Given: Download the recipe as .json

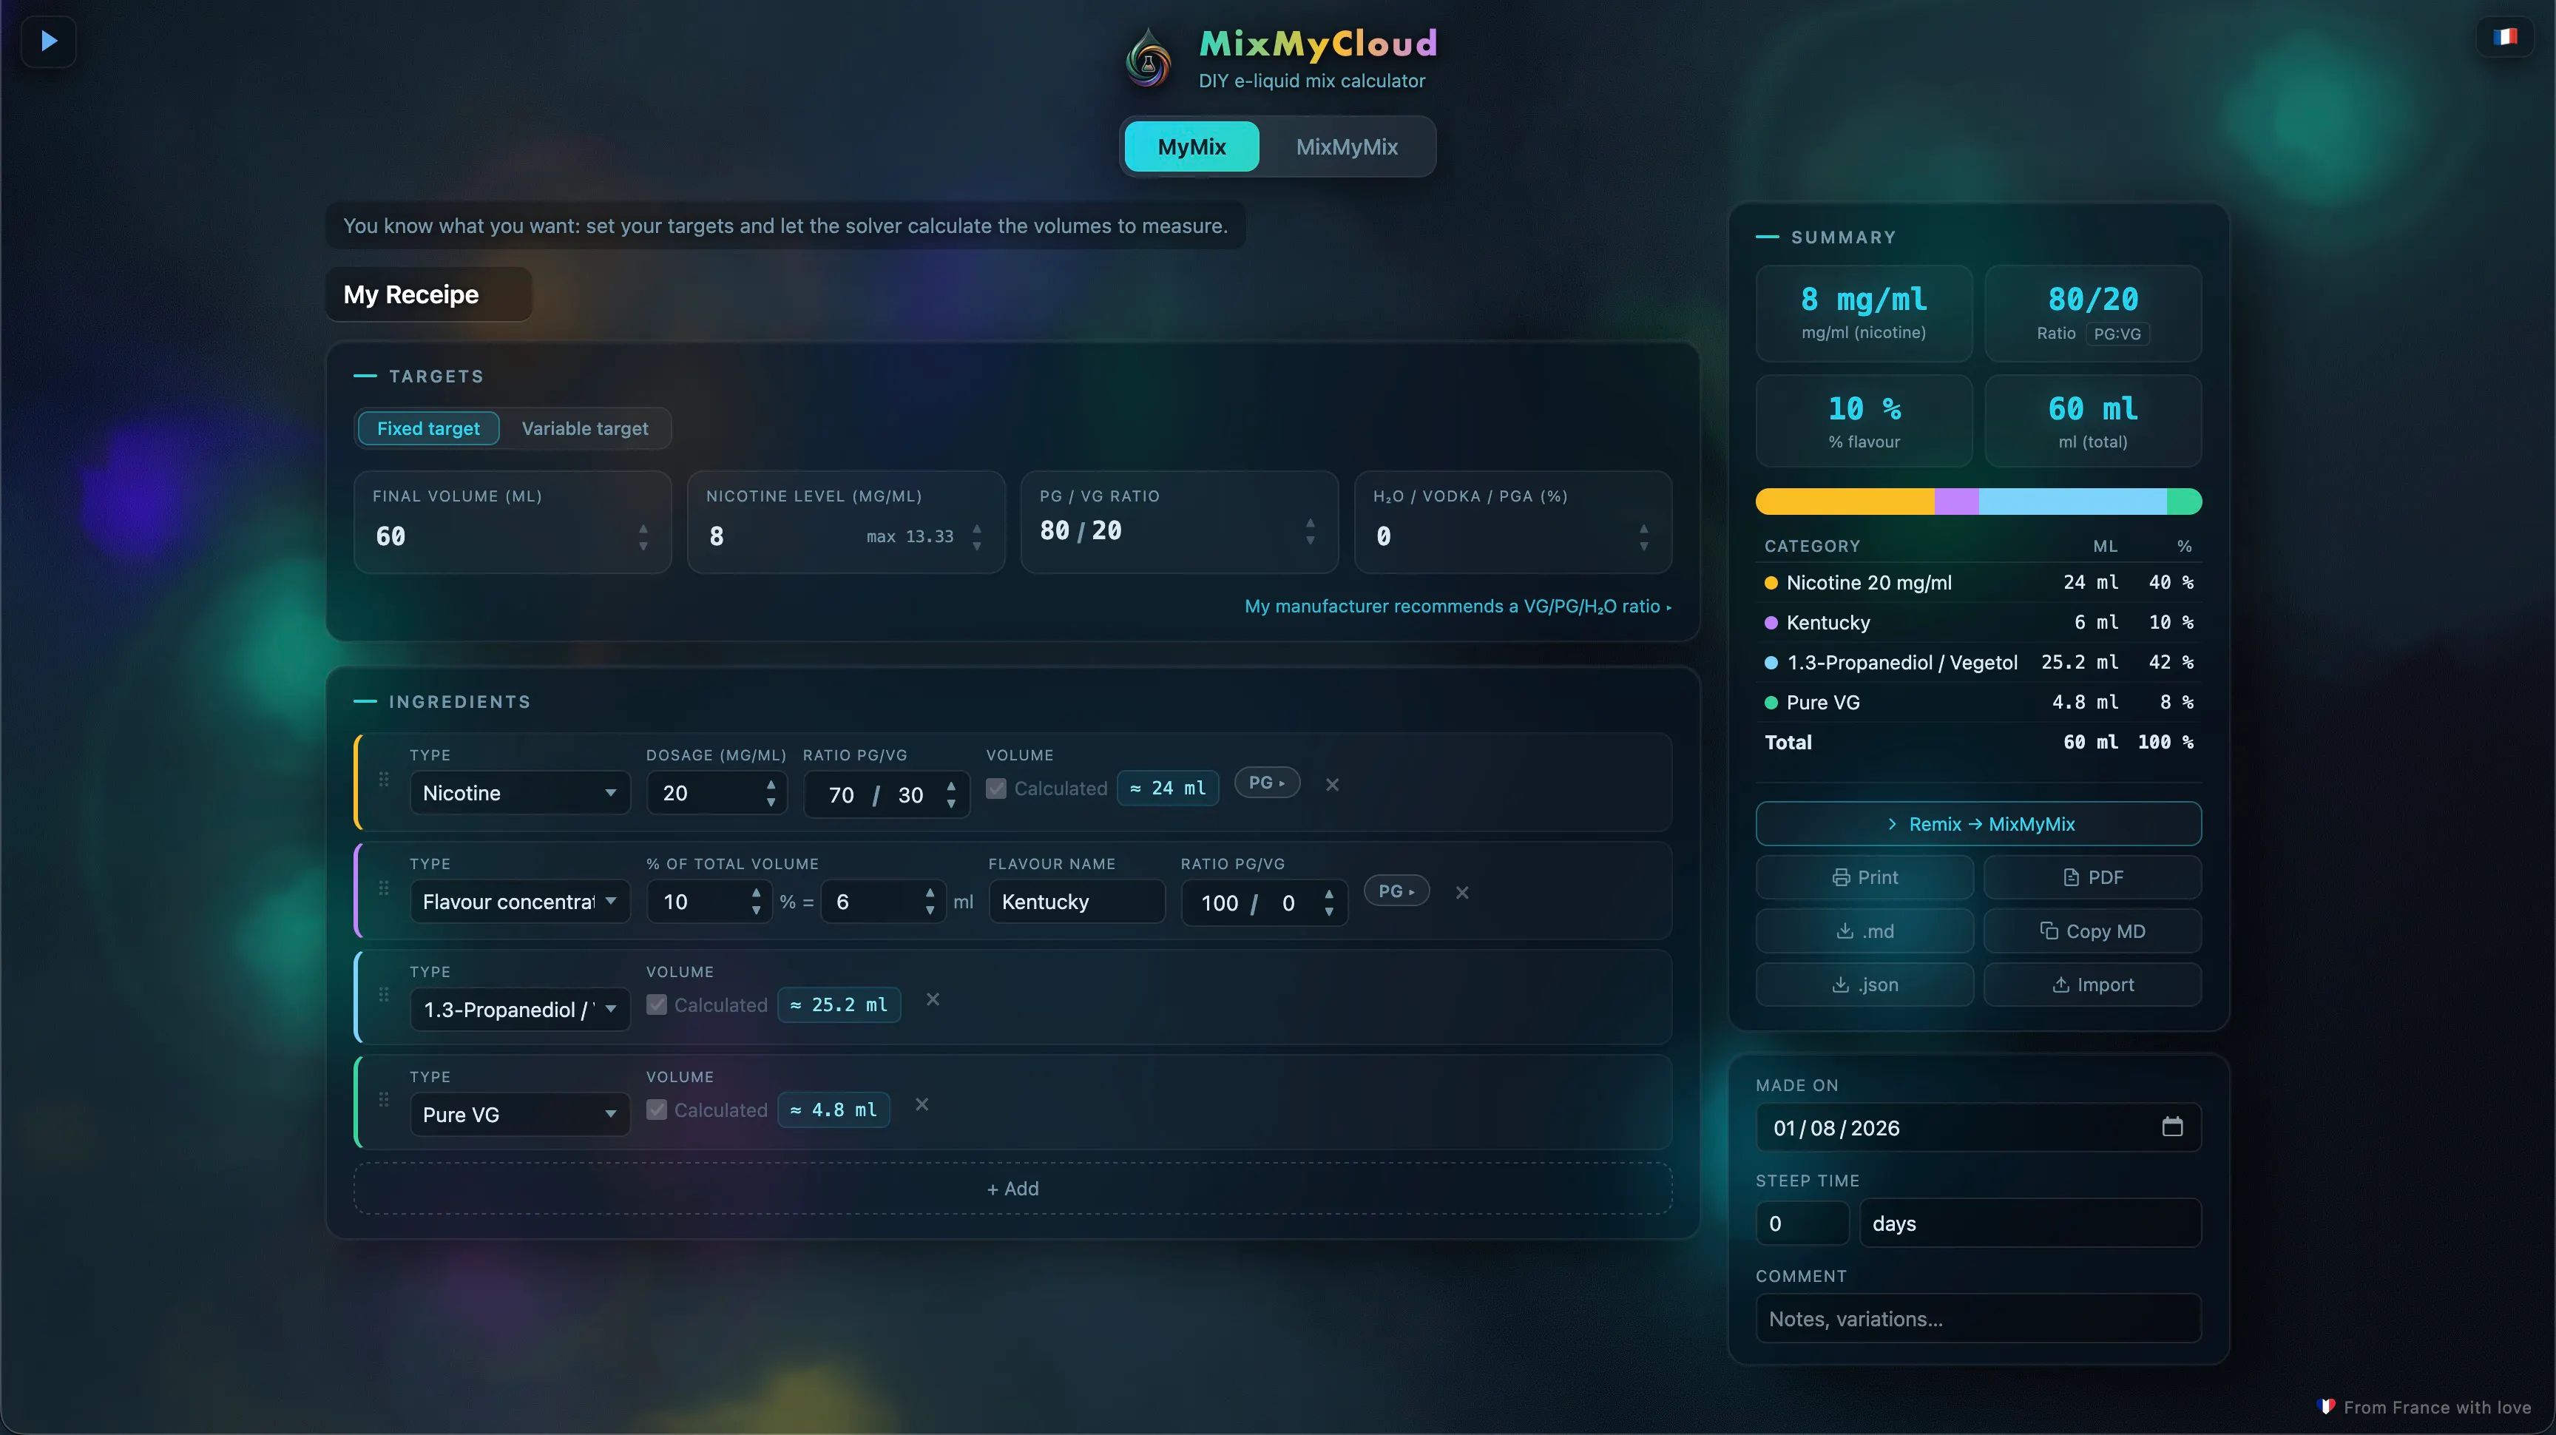Looking at the screenshot, I should click(1864, 985).
